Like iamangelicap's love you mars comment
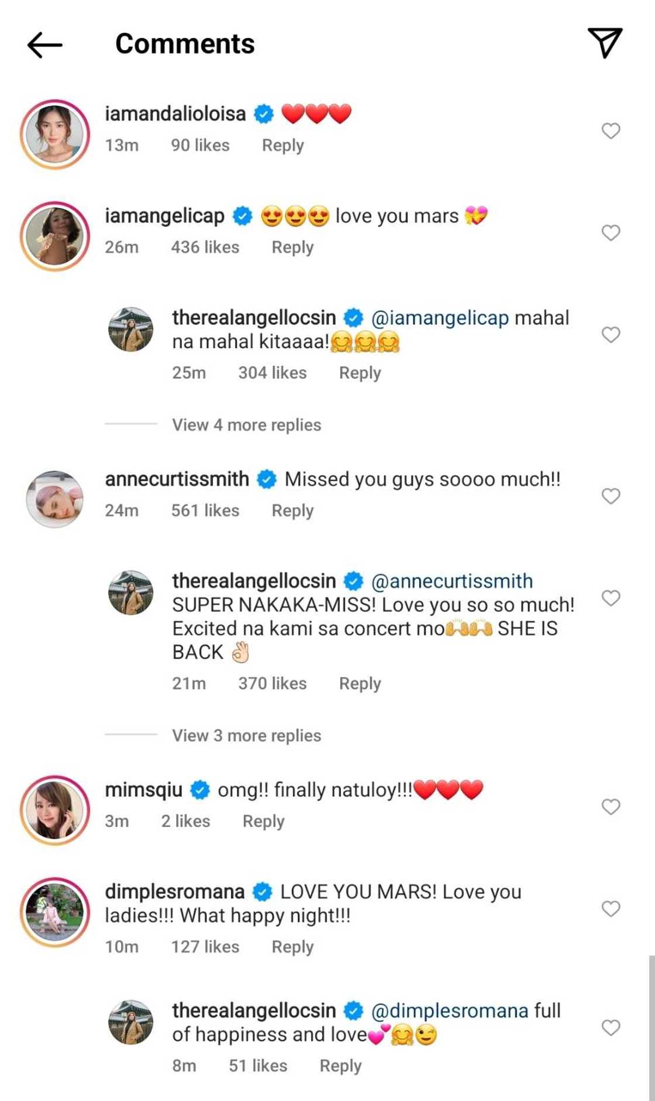The width and height of the screenshot is (655, 1101). [611, 233]
